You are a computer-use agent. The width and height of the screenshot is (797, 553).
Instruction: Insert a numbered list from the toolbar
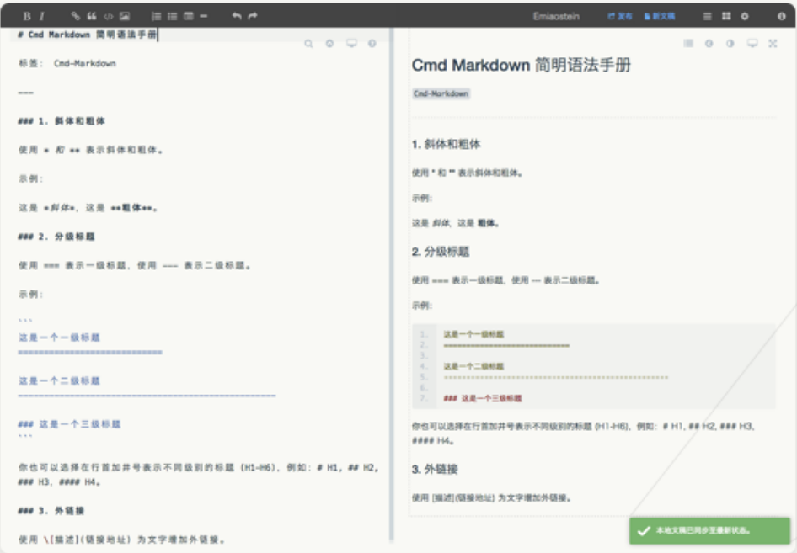pos(157,16)
